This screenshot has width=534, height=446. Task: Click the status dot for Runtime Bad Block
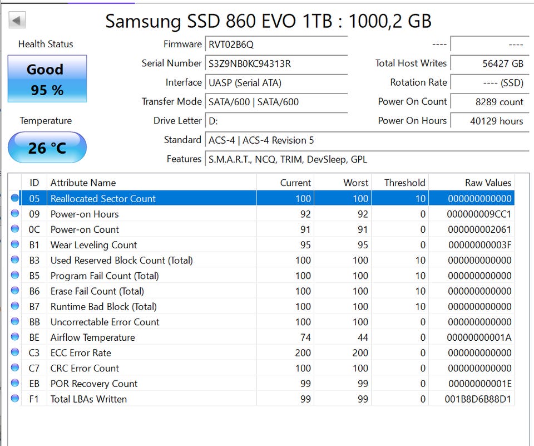click(x=15, y=306)
